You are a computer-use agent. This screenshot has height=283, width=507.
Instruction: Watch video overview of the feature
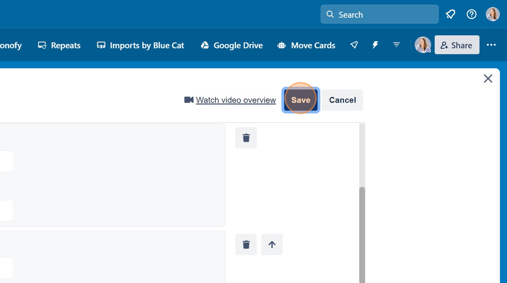(x=235, y=100)
